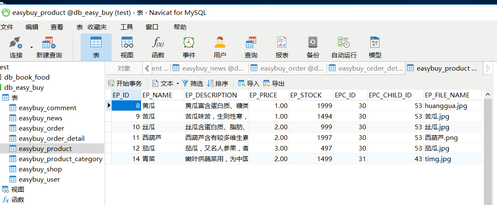The height and width of the screenshot is (205, 497).
Task: Open the 文件 menu
Action: pyautogui.click(x=7, y=27)
